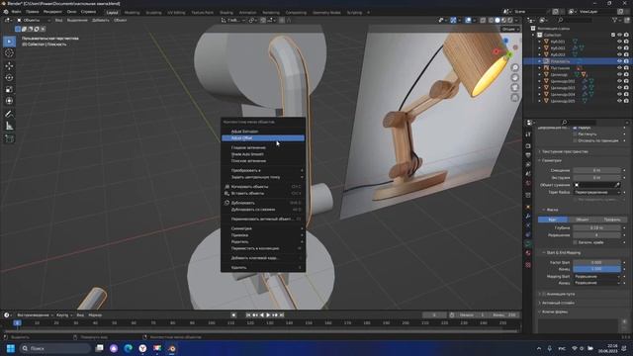Open the Taper Radius dropdown
The width and height of the screenshot is (633, 356).
(x=596, y=193)
